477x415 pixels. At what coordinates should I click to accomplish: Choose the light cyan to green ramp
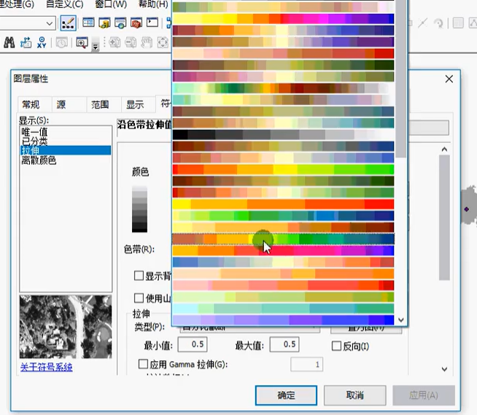point(283,309)
